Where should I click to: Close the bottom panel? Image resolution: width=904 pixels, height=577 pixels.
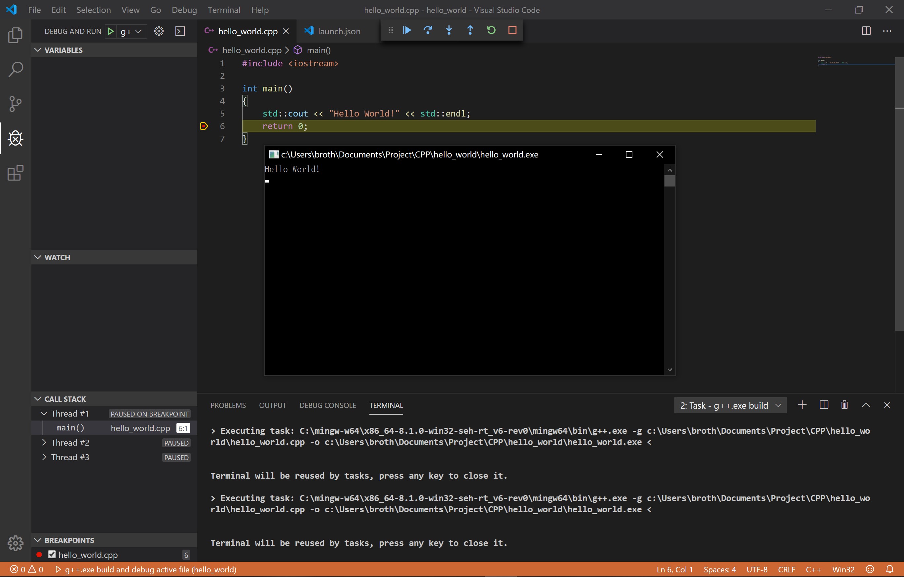point(887,405)
